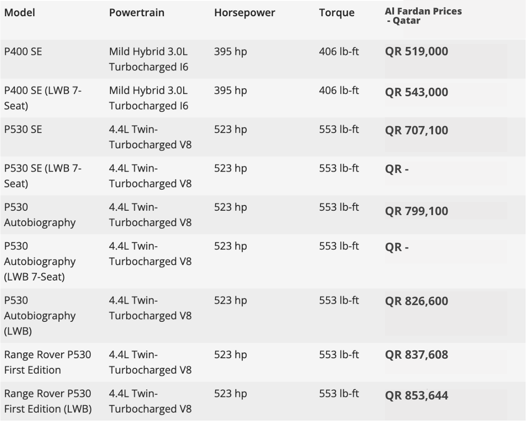Screen dimensions: 526x439
Task: Select Range Rover P530 First Edition (LWB)
Action: tap(48, 401)
